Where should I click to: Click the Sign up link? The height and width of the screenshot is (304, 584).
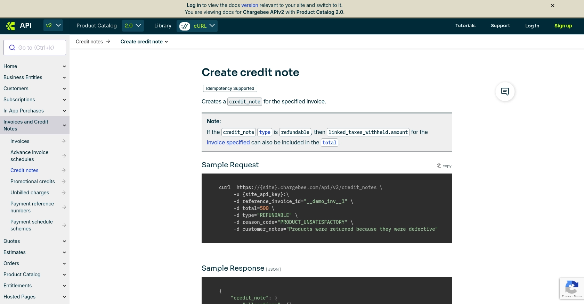click(563, 26)
